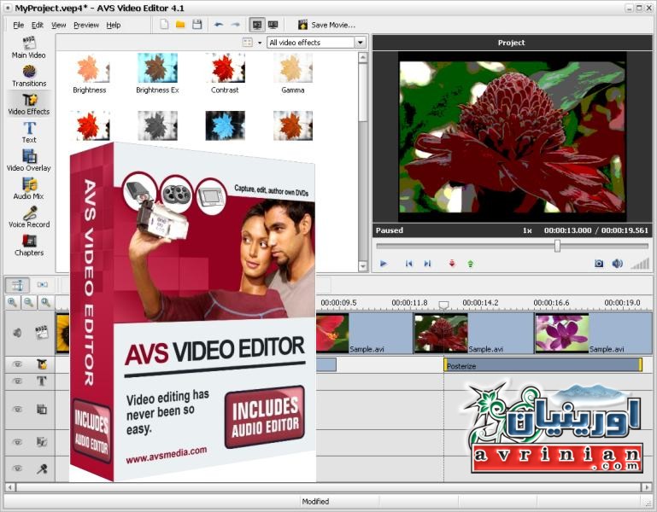Open the Voice Record section
Image resolution: width=657 pixels, height=512 pixels.
pyautogui.click(x=28, y=217)
